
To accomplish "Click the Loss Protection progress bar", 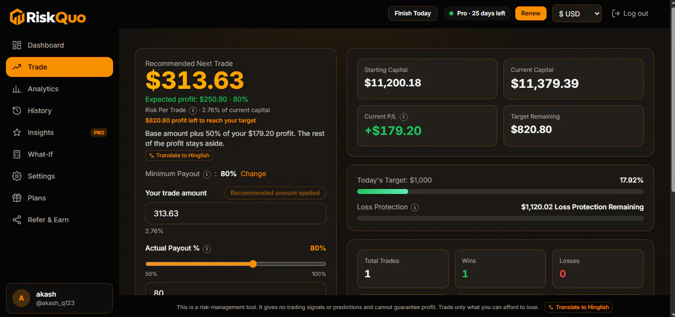I will point(500,218).
